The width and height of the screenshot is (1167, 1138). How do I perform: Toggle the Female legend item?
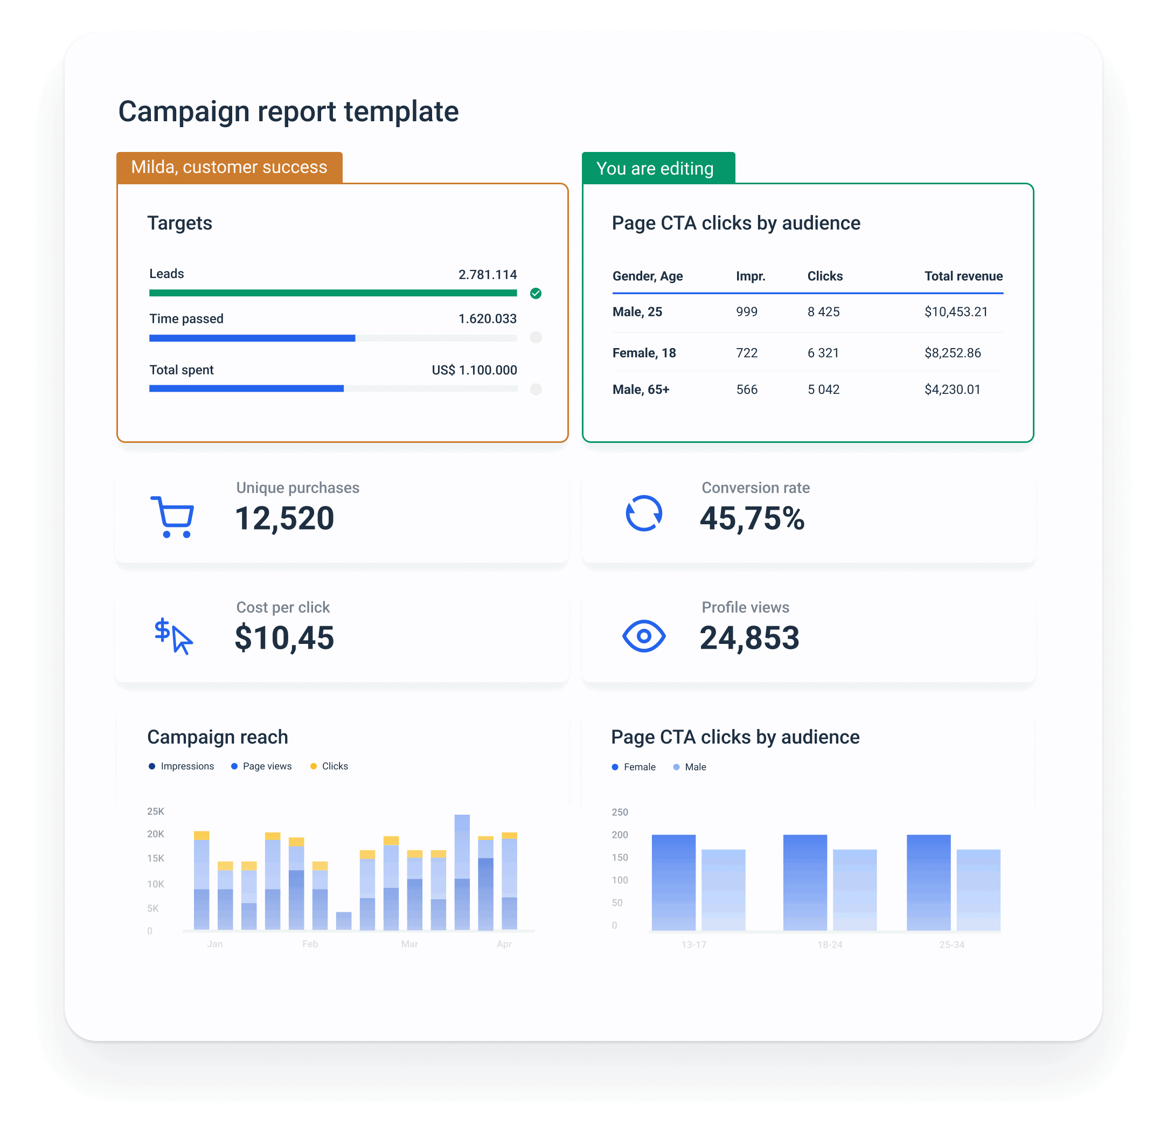tap(634, 767)
